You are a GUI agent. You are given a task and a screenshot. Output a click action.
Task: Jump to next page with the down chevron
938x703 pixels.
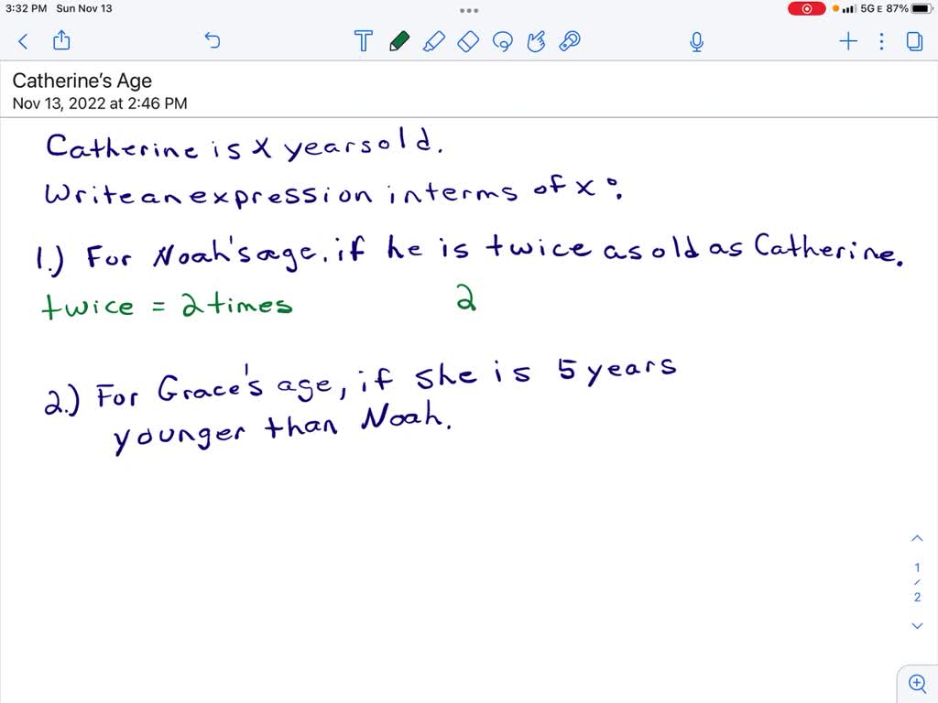tap(917, 625)
